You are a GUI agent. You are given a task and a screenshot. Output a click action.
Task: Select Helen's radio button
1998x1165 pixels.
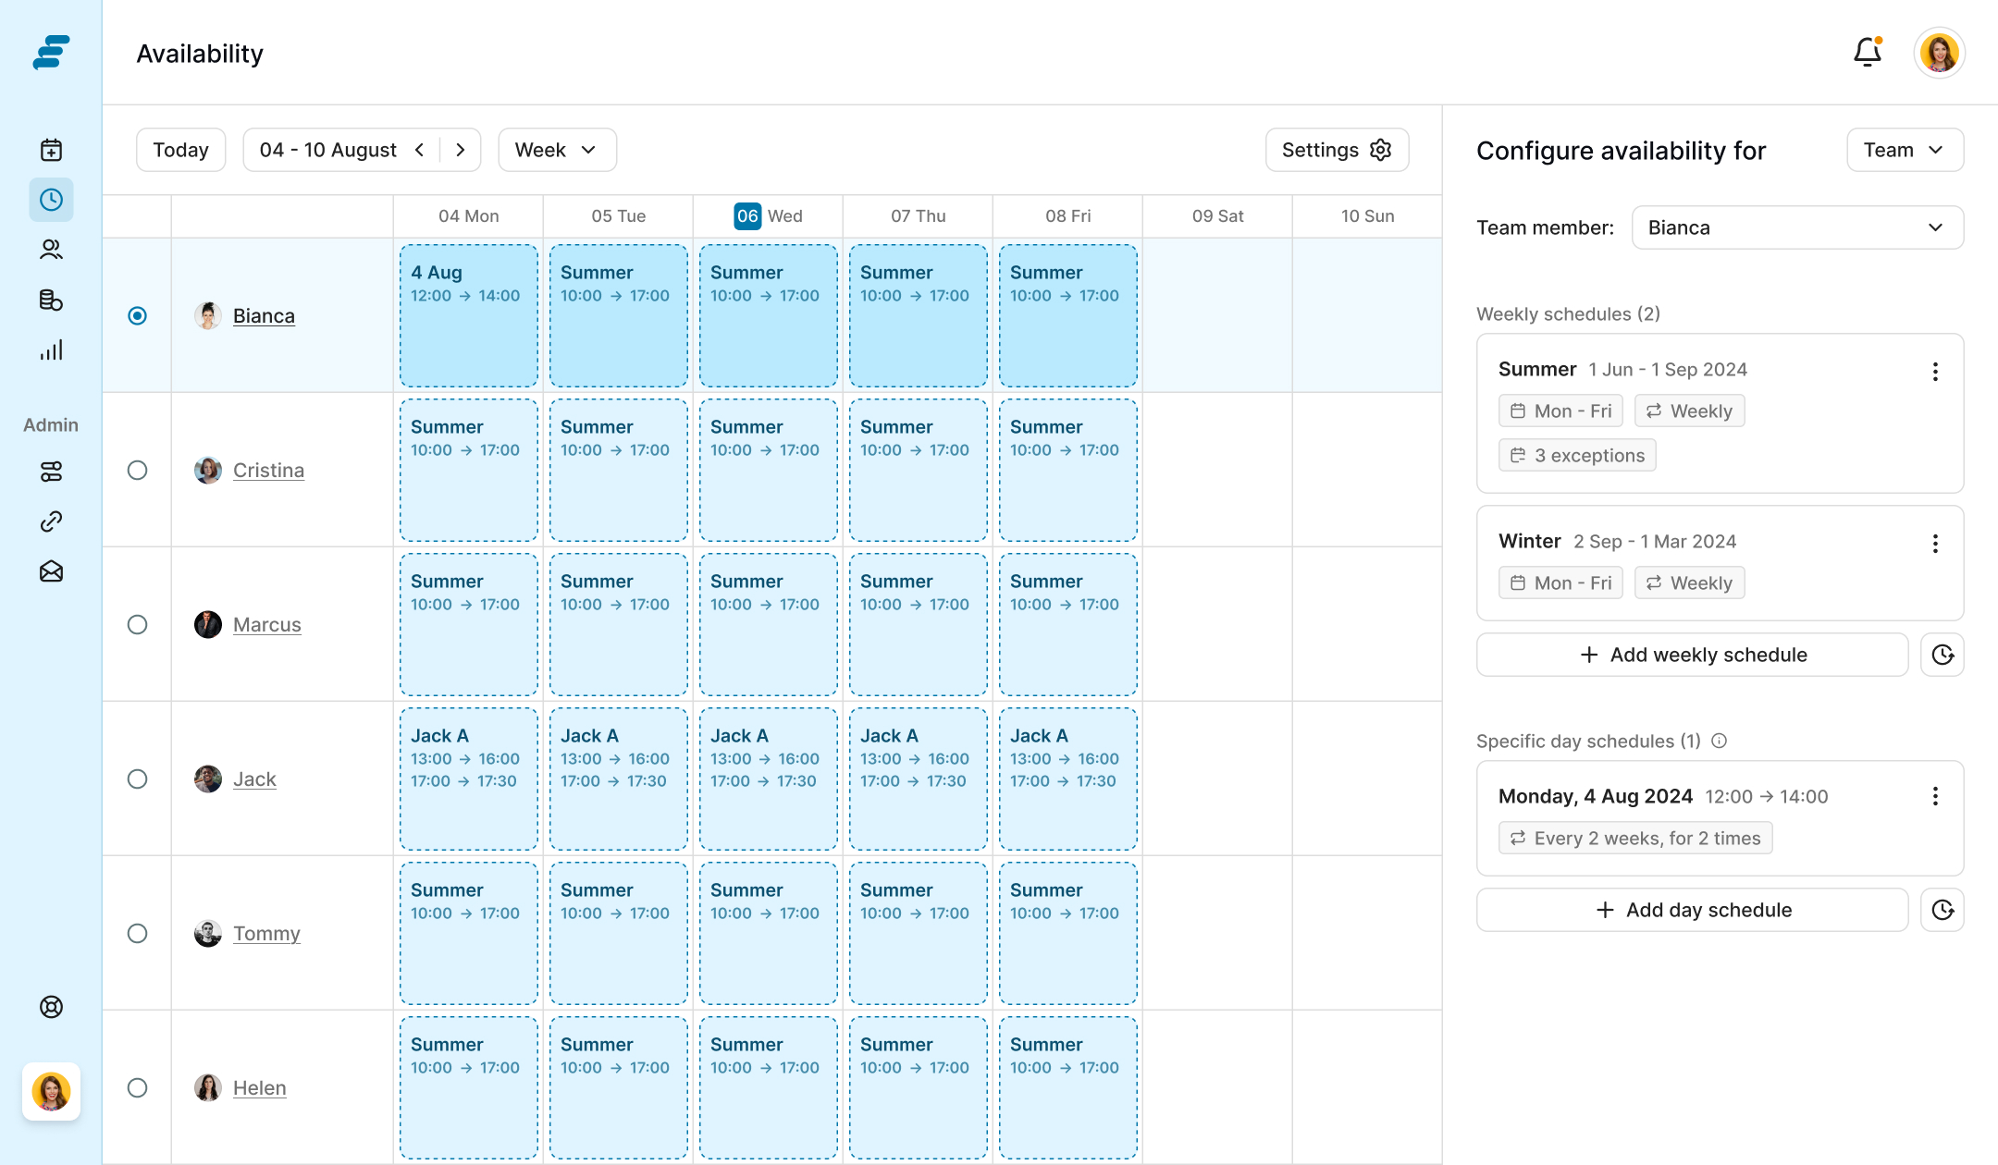click(x=137, y=1087)
